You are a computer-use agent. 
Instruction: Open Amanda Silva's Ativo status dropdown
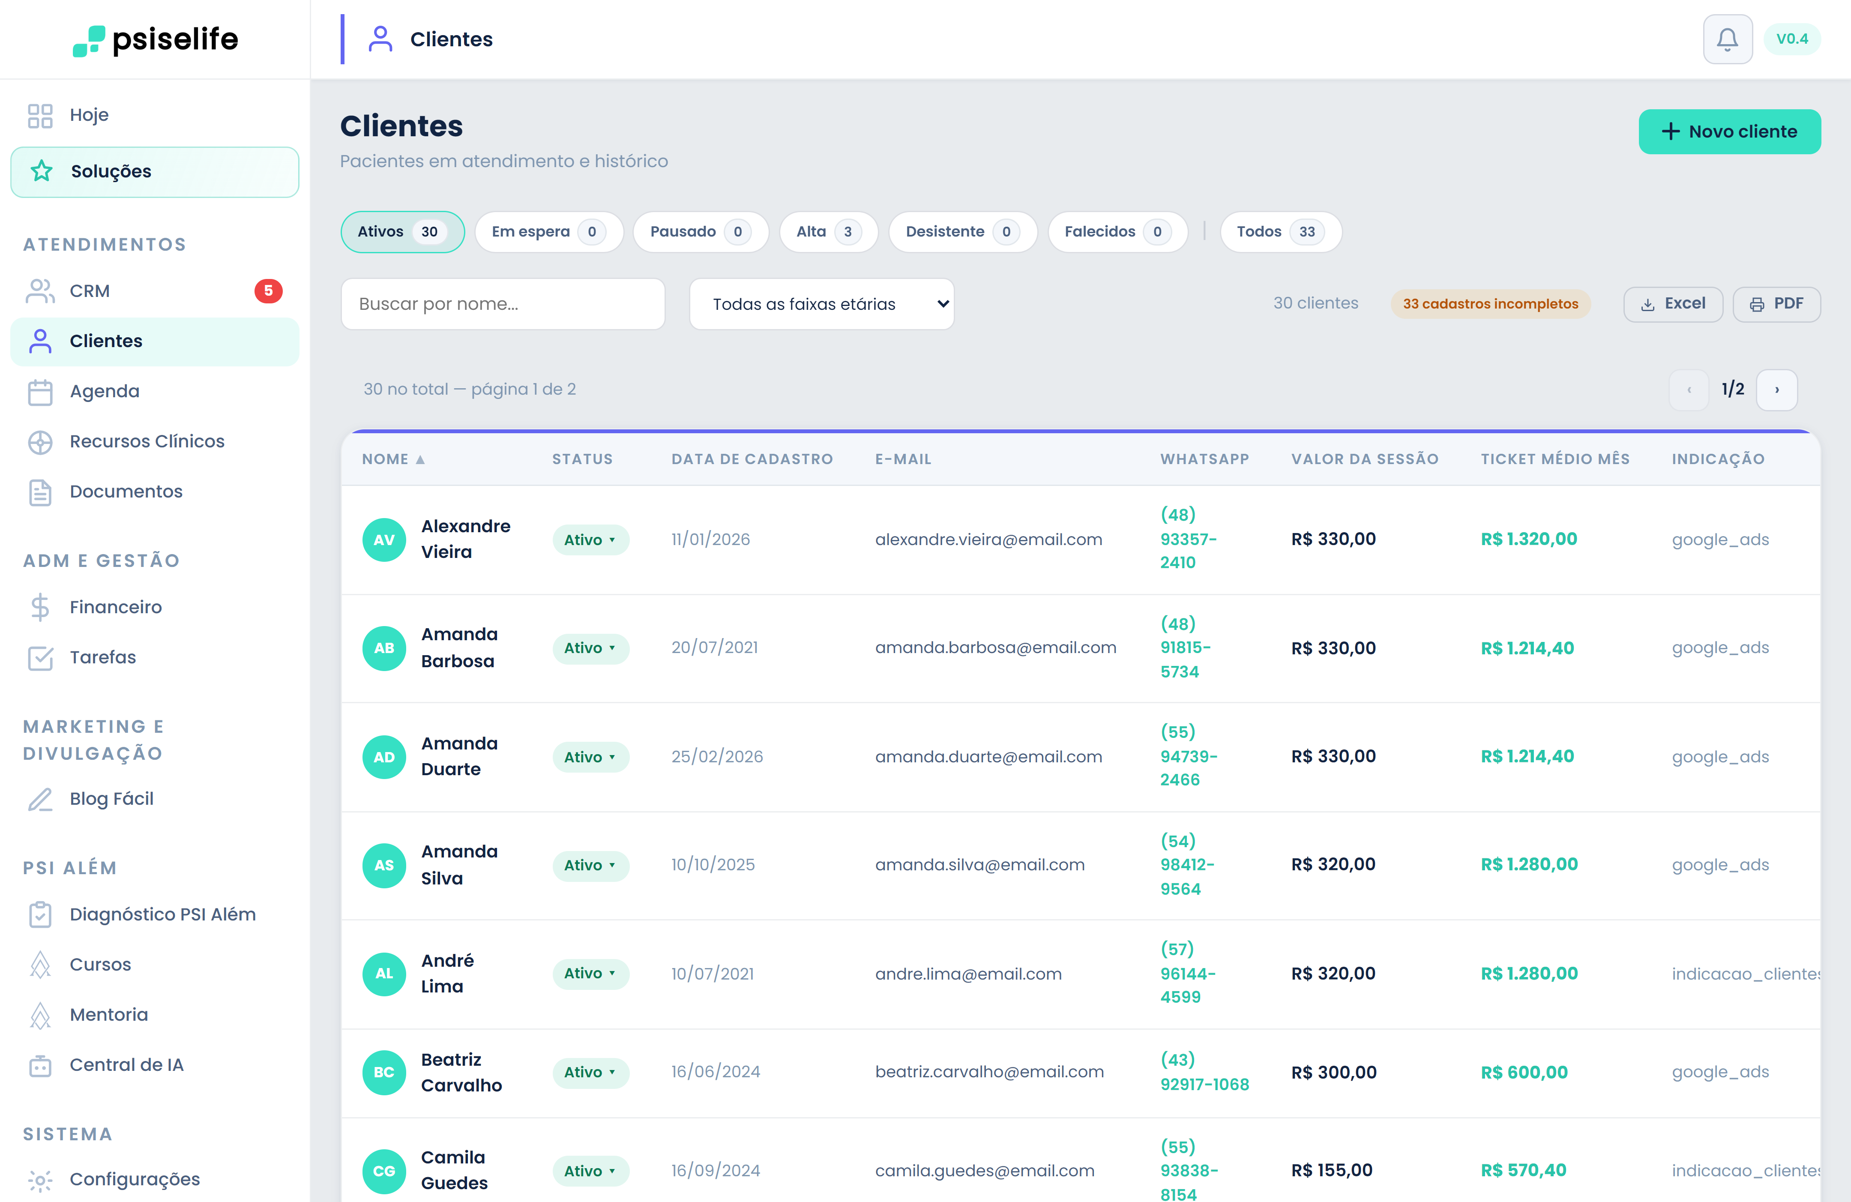pos(590,865)
